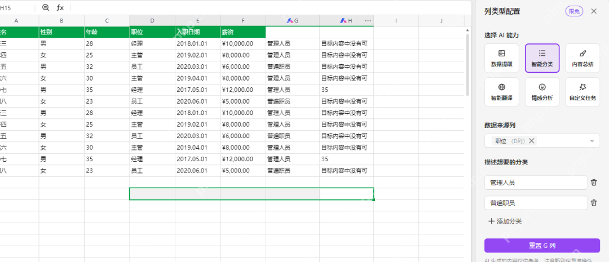Image resolution: width=609 pixels, height=262 pixels.
Task: Open the fx insert function tool
Action: tap(60, 7)
